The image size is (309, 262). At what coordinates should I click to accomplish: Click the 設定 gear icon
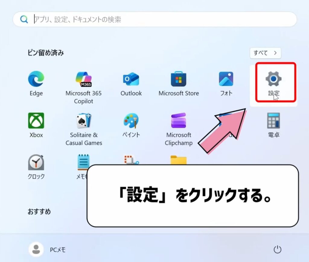[273, 79]
